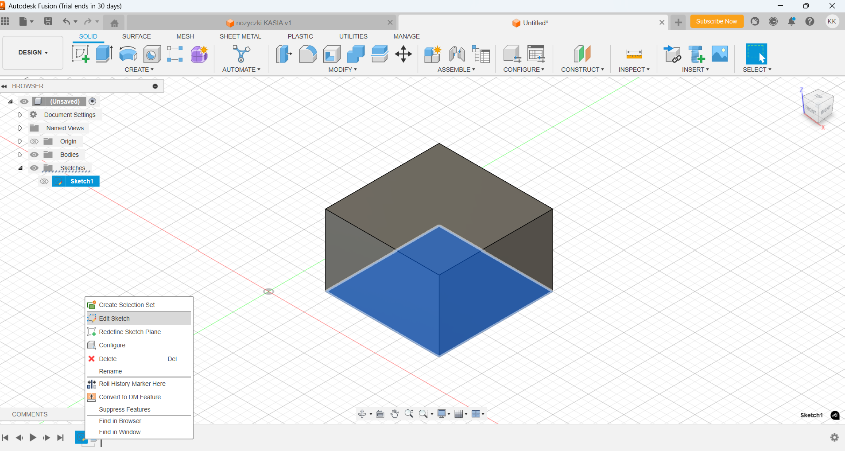Select the Hole tool
The width and height of the screenshot is (845, 451).
tap(152, 54)
